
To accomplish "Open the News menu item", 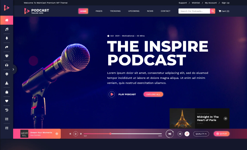I will pos(150,11).
